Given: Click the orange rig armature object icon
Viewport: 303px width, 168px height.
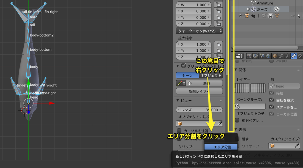Looking at the screenshot, I should 247,16.
